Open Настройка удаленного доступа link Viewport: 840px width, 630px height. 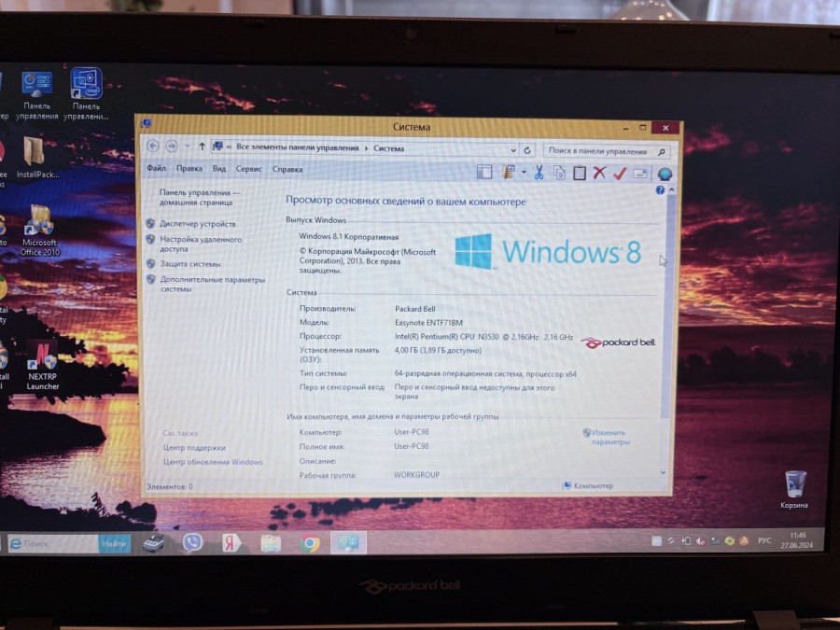coord(201,245)
